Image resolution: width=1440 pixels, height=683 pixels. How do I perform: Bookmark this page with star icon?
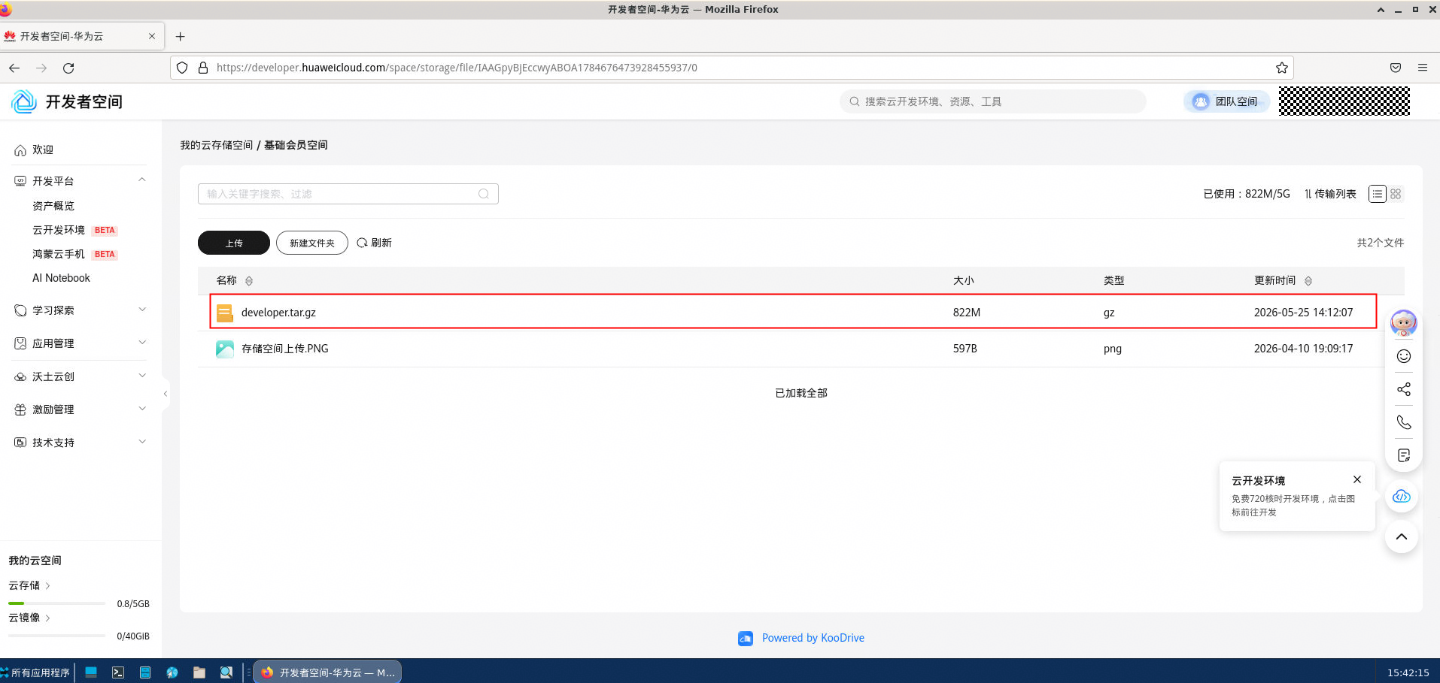(1281, 68)
